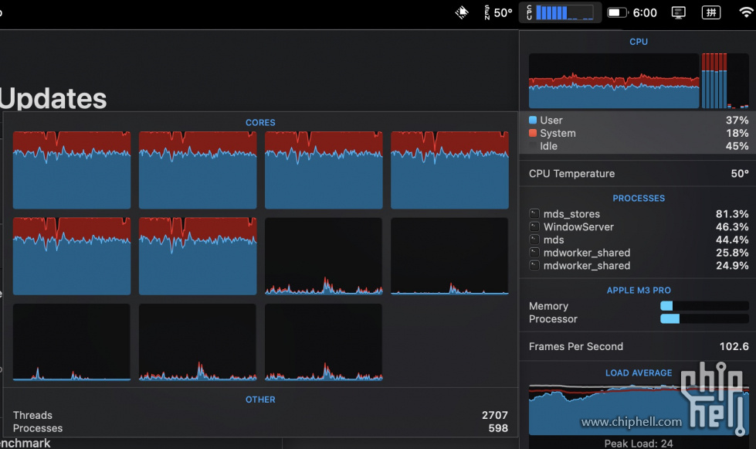Screen dimensions: 756x449
Task: Click the Processes count 598
Action: pos(498,428)
